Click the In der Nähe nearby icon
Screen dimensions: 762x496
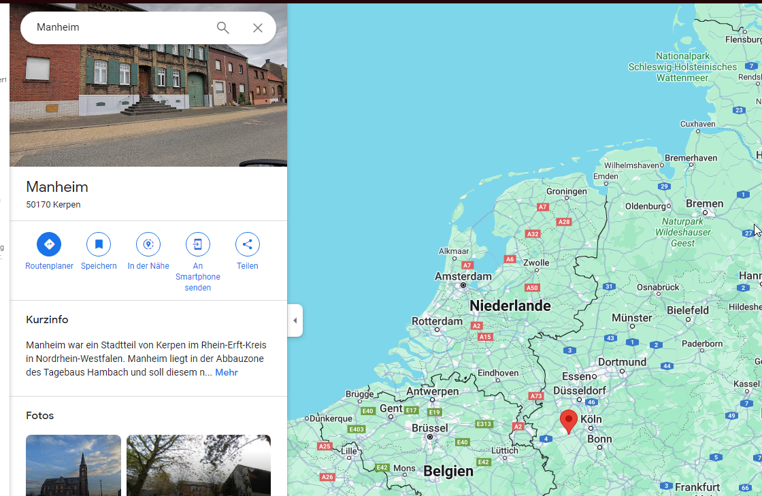(x=148, y=244)
